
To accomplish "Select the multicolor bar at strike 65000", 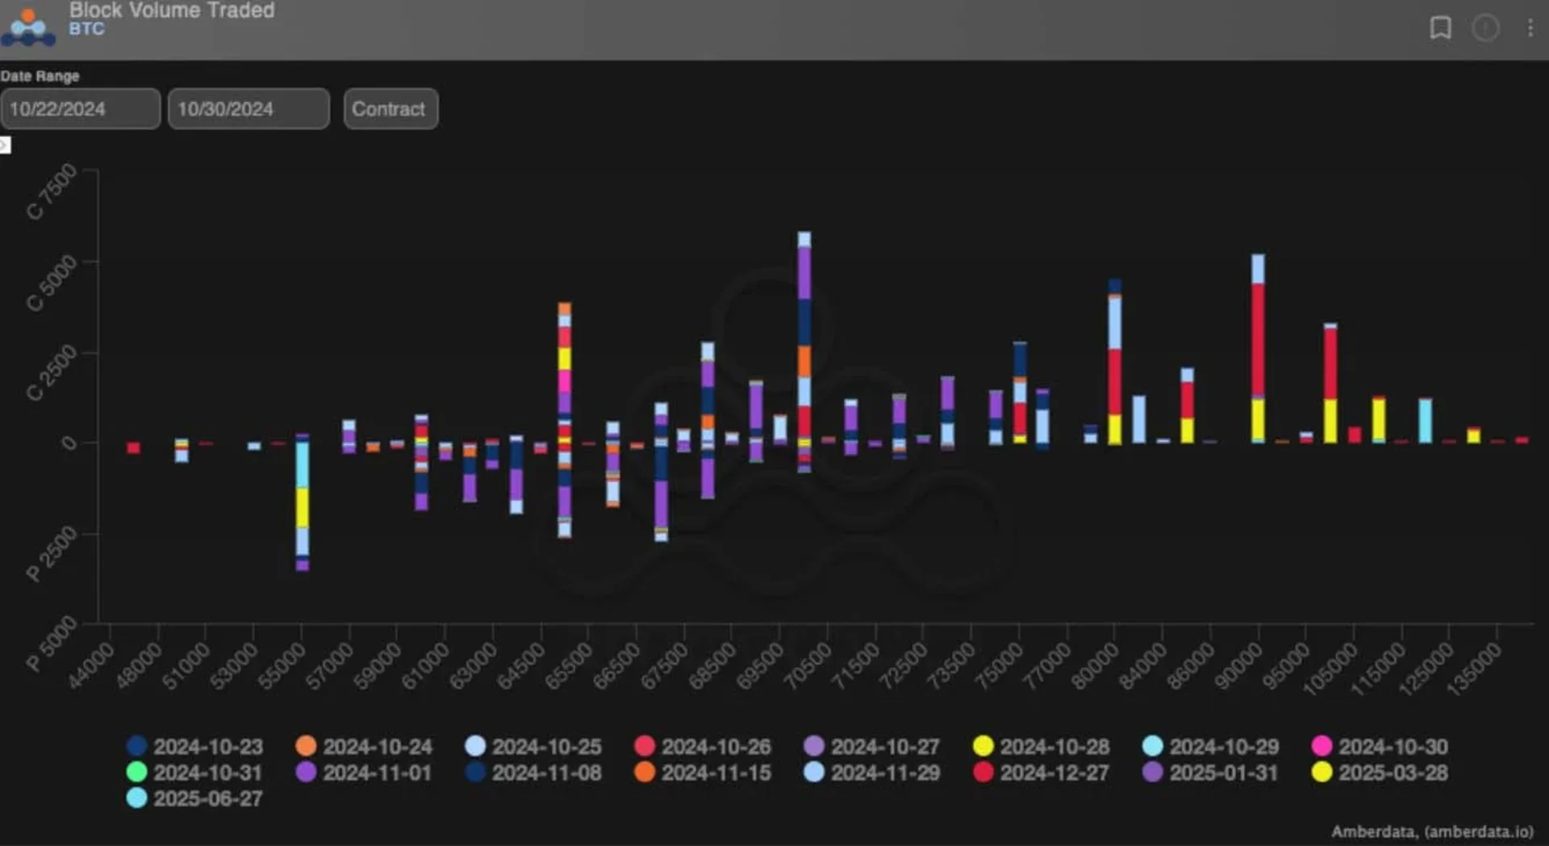I will tap(565, 419).
